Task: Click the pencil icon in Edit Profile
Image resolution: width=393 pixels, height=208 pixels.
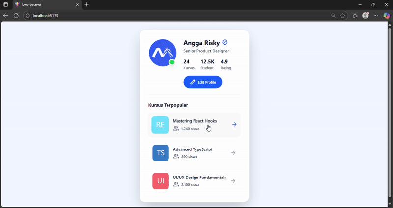Action: [193, 82]
